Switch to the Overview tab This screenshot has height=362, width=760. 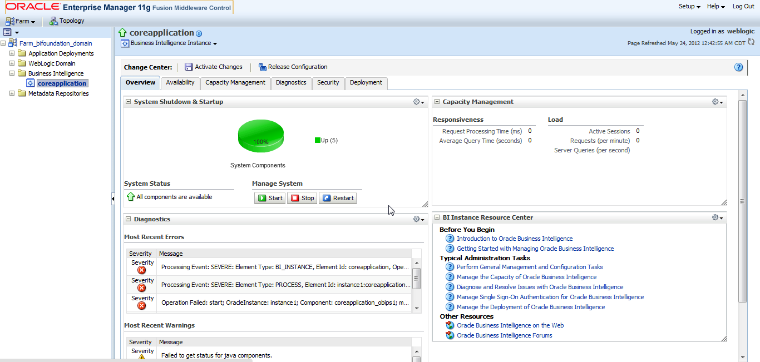(140, 83)
